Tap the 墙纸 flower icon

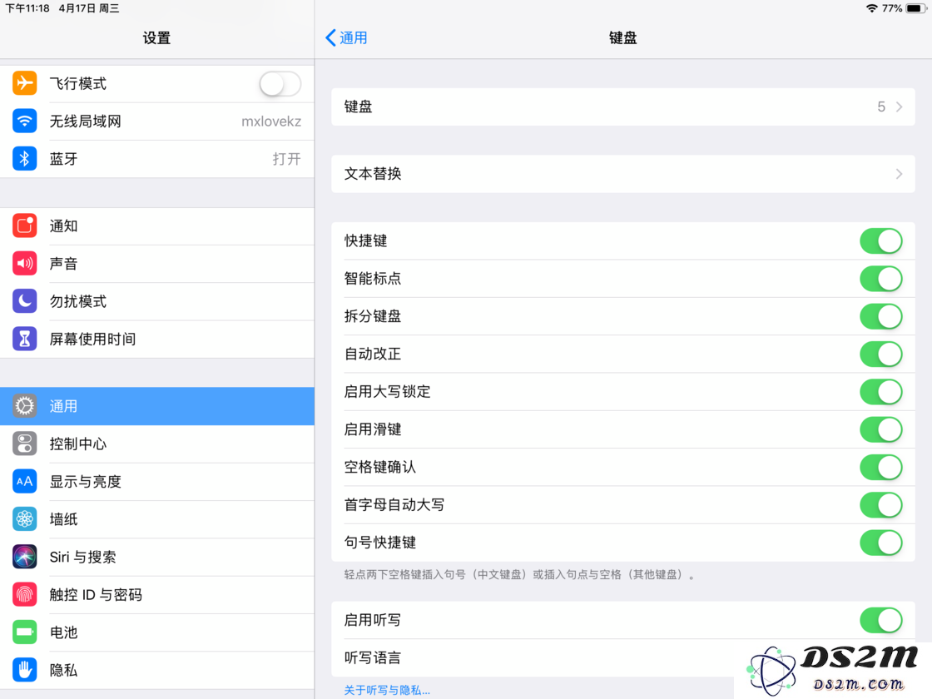click(x=24, y=519)
